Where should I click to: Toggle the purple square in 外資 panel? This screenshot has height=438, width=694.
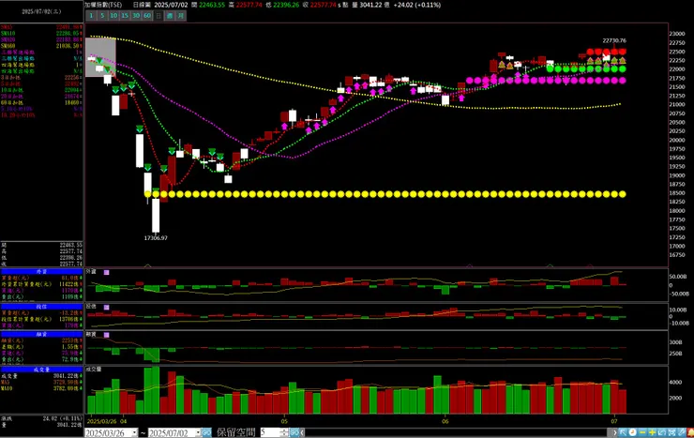106,273
